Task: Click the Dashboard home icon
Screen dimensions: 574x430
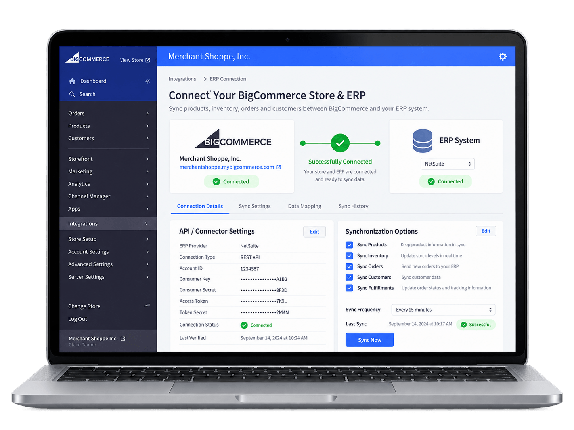Action: click(x=72, y=81)
